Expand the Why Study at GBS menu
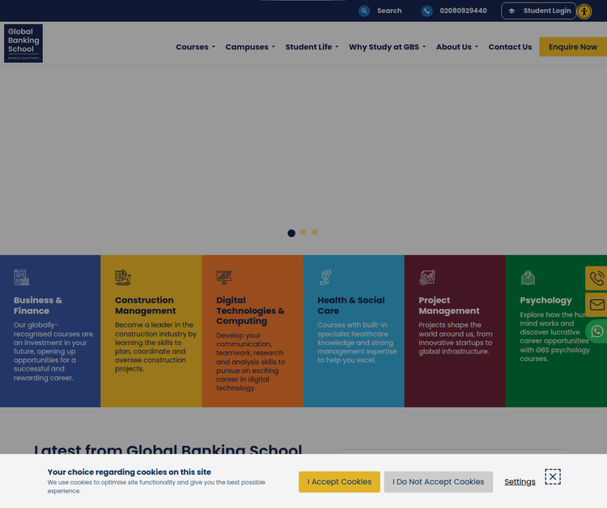 pos(387,47)
